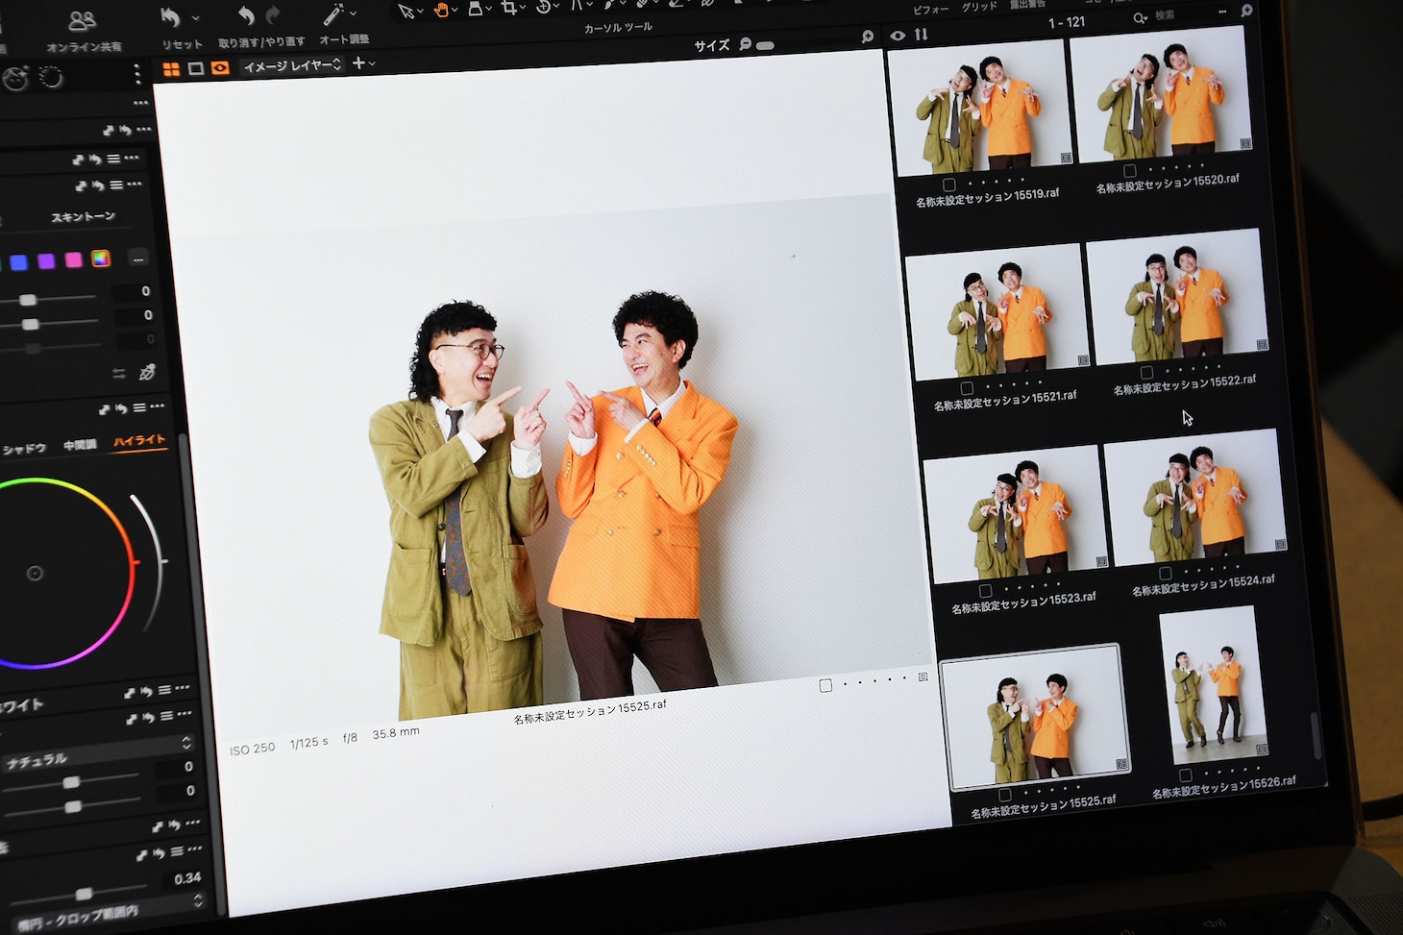This screenshot has height=935, width=1403.
Task: Select the full-body thumbnail 15526.raf
Action: pyautogui.click(x=1214, y=684)
